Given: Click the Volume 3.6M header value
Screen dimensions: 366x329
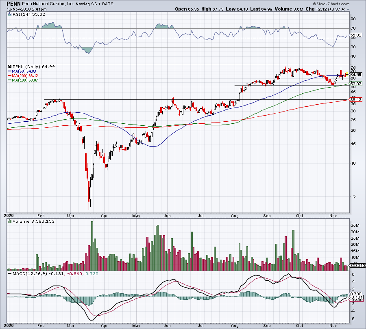Looking at the screenshot, I should point(289,9).
